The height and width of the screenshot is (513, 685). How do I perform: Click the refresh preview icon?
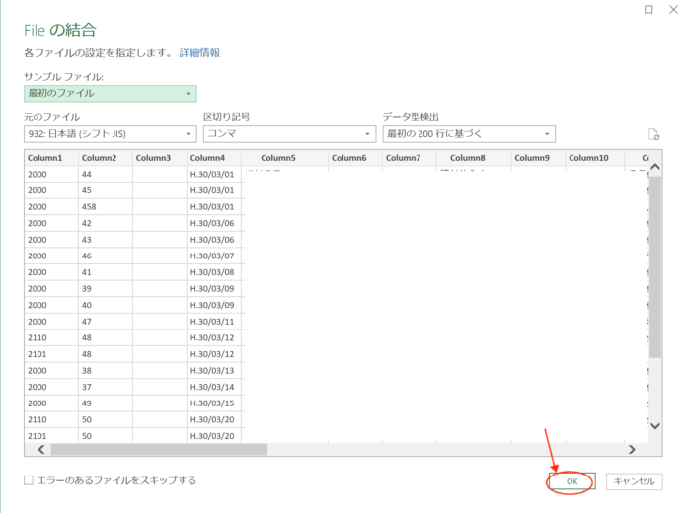652,134
